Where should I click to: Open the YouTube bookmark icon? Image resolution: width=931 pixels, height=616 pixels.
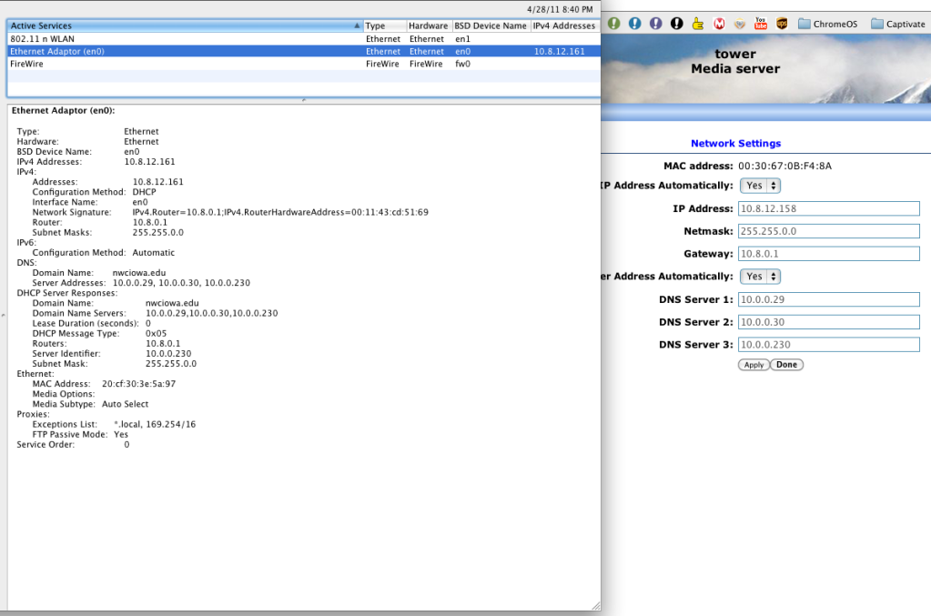[759, 24]
